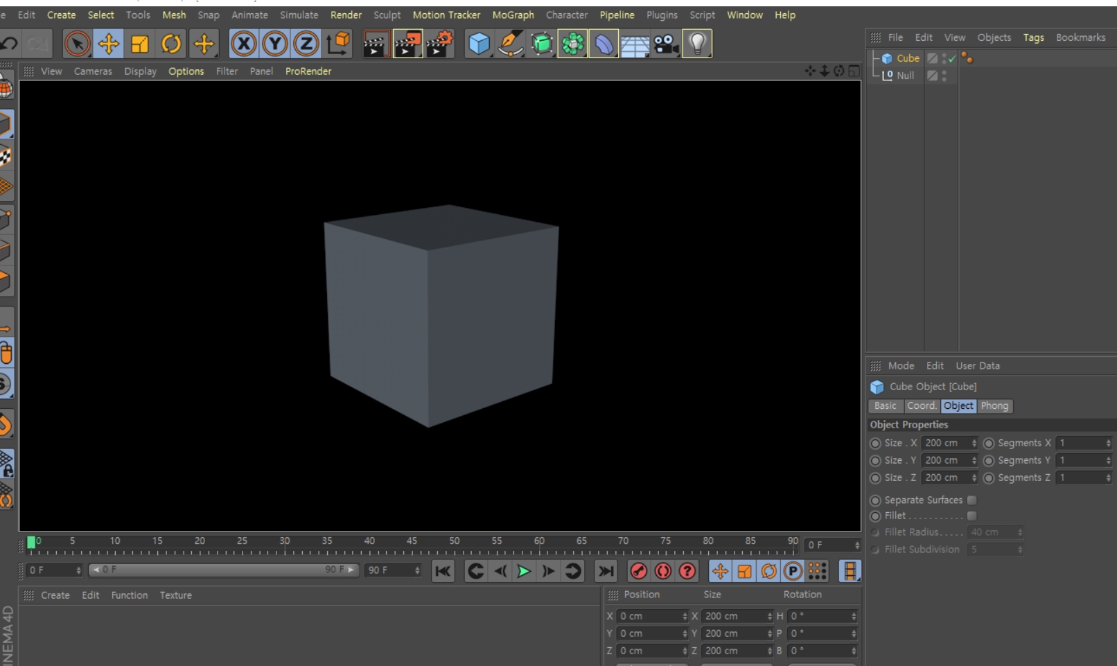Enable the Fillet checkbox
The height and width of the screenshot is (666, 1117).
click(x=971, y=516)
